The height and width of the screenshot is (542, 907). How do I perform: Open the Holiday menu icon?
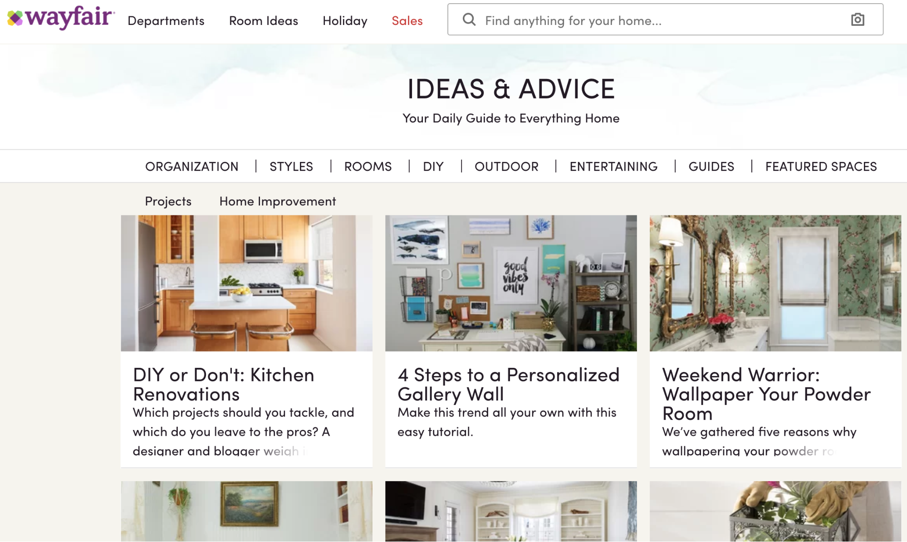345,20
